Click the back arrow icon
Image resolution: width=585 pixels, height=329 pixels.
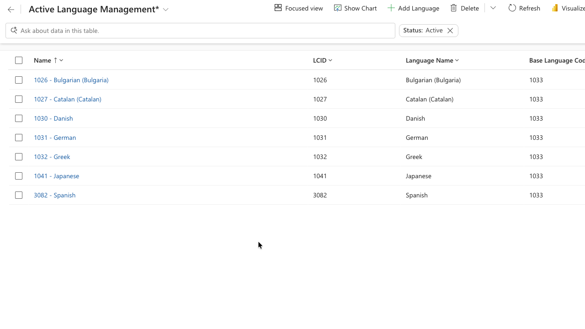coord(11,9)
